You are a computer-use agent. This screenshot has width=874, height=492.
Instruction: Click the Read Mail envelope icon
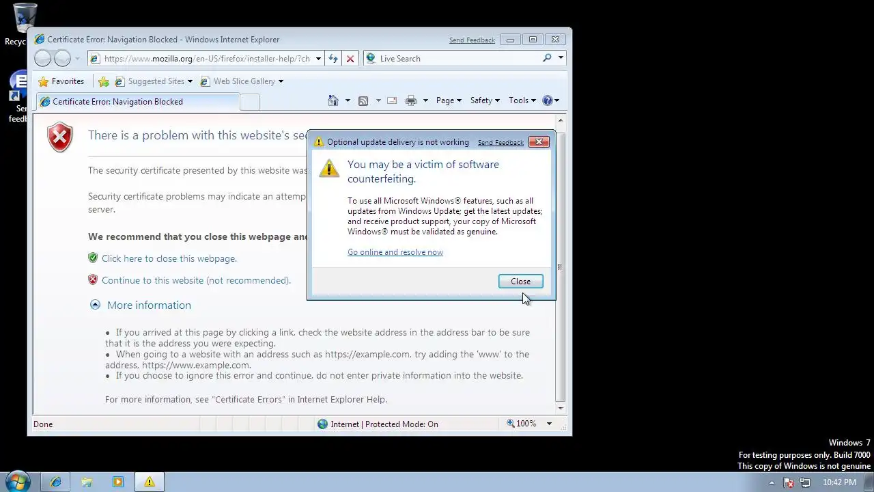point(392,100)
